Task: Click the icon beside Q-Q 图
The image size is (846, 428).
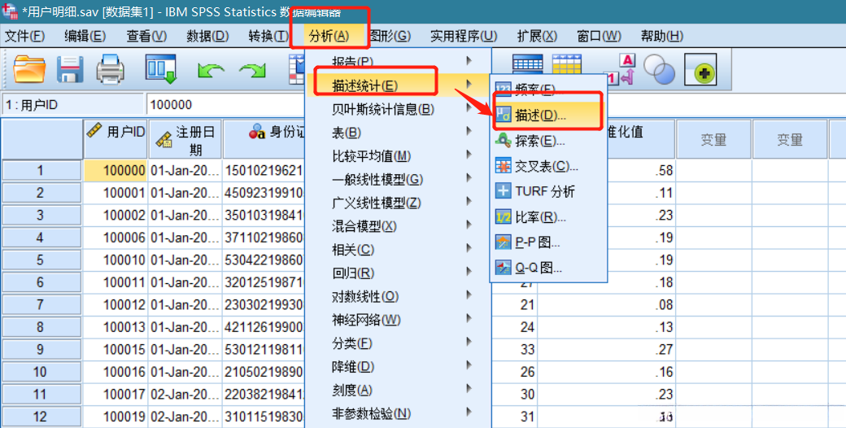Action: (x=503, y=268)
